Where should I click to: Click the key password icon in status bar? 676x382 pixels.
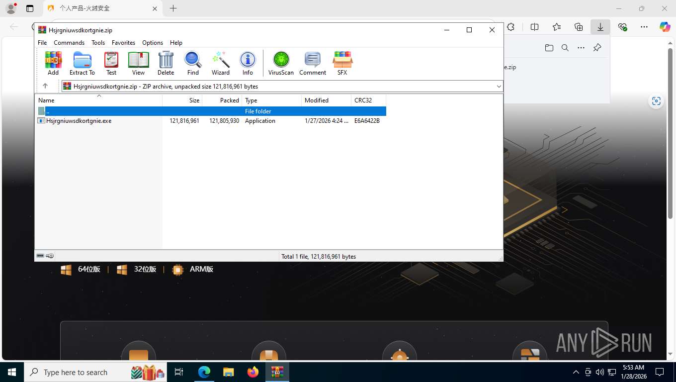[50, 256]
